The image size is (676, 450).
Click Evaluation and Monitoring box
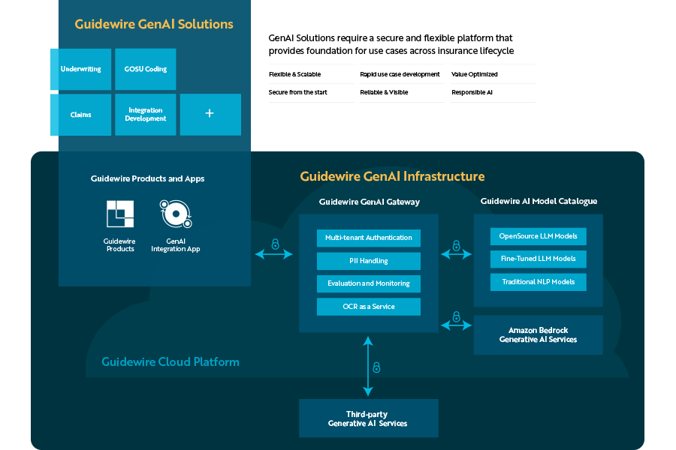(x=369, y=283)
